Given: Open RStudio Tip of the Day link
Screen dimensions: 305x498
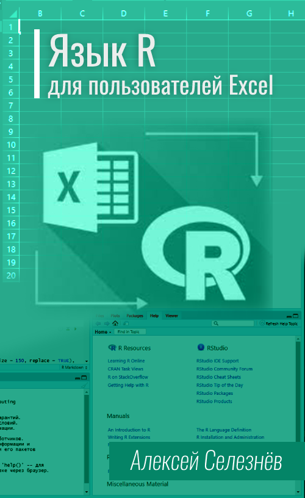Looking at the screenshot, I should click(220, 385).
